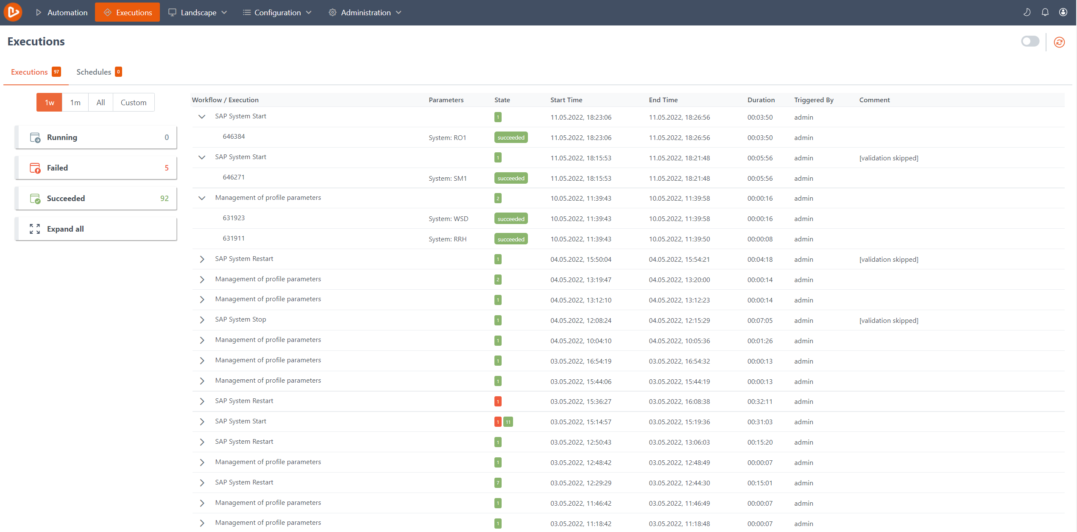Screen dimensions: 1077x532
Task: Toggle the switch next to the refresh button
Action: 1030,42
